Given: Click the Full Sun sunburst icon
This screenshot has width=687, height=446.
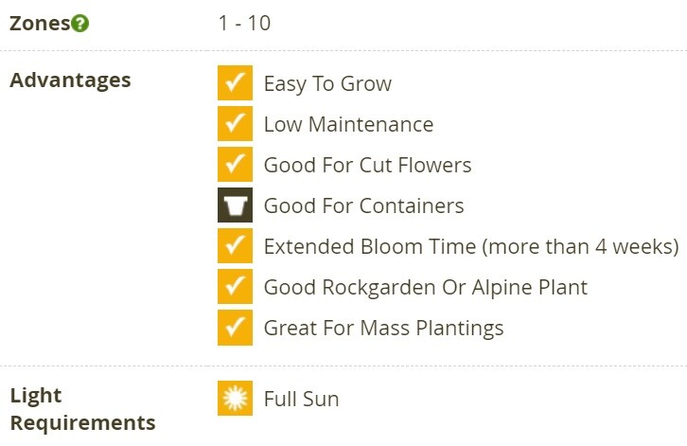Looking at the screenshot, I should pos(235,399).
